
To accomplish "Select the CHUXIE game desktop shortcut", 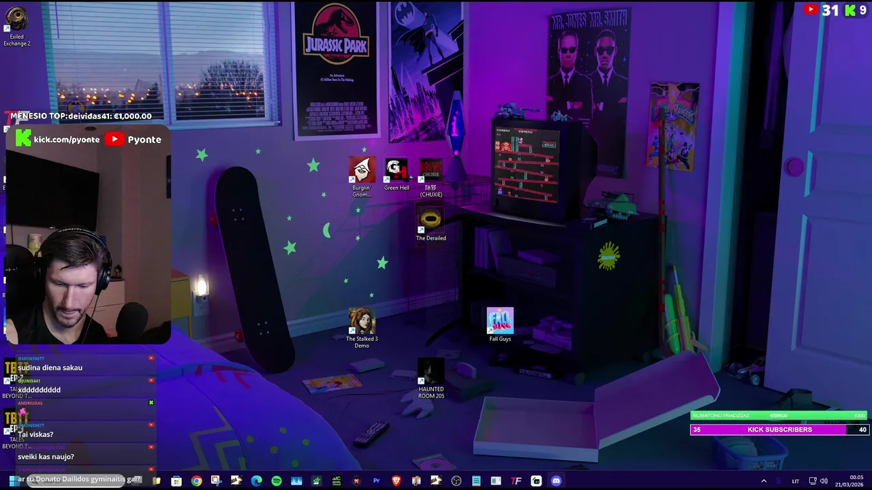I will [431, 177].
